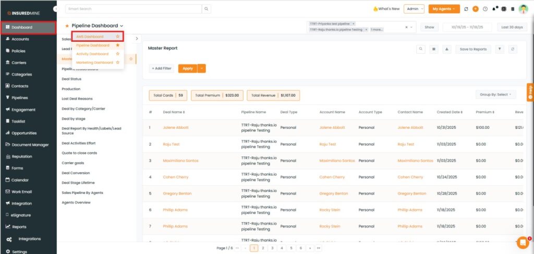Open the notifications bell icon
534x254 pixels.
tap(494, 9)
